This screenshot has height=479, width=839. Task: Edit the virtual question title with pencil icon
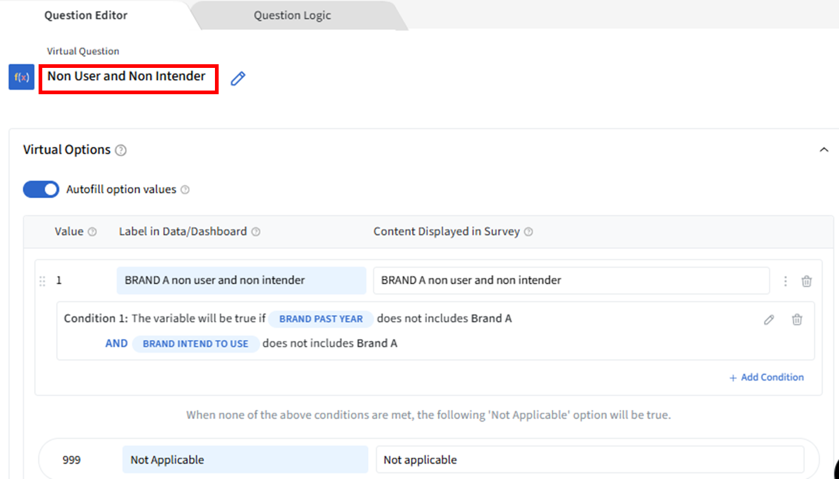pos(238,78)
